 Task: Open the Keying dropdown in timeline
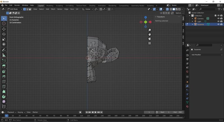21,112
